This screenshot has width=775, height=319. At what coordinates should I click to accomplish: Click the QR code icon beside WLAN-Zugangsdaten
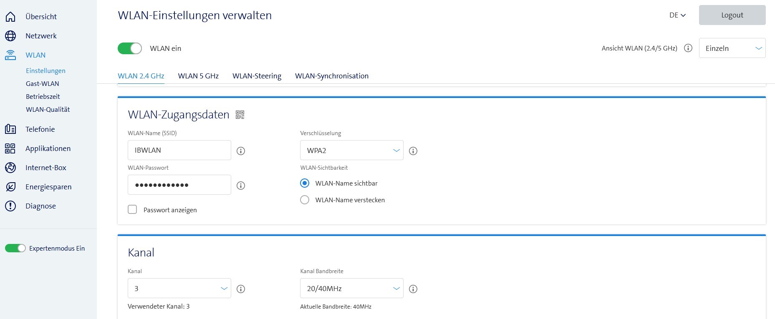pyautogui.click(x=240, y=115)
